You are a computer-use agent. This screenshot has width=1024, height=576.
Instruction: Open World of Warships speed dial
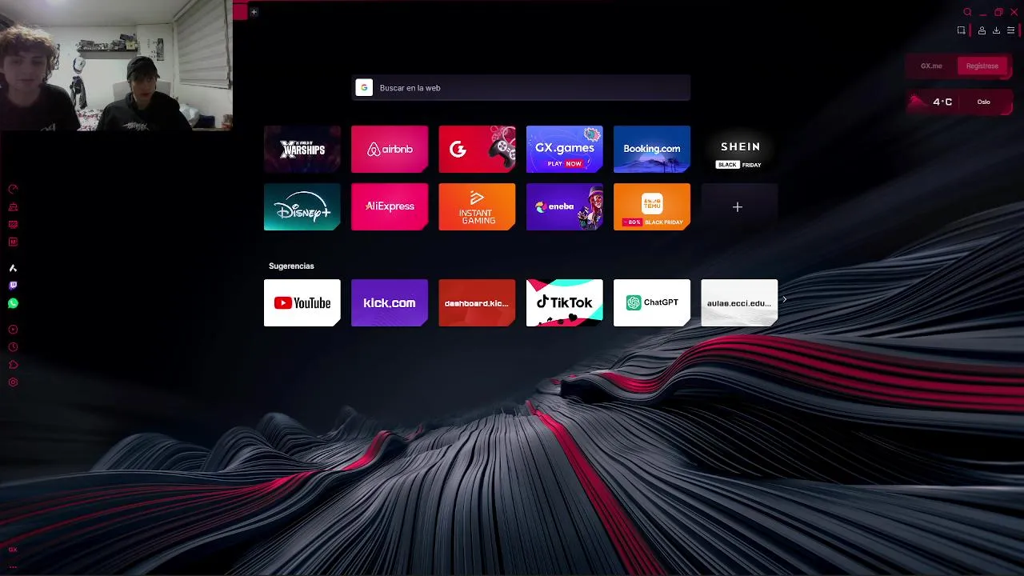(x=302, y=149)
